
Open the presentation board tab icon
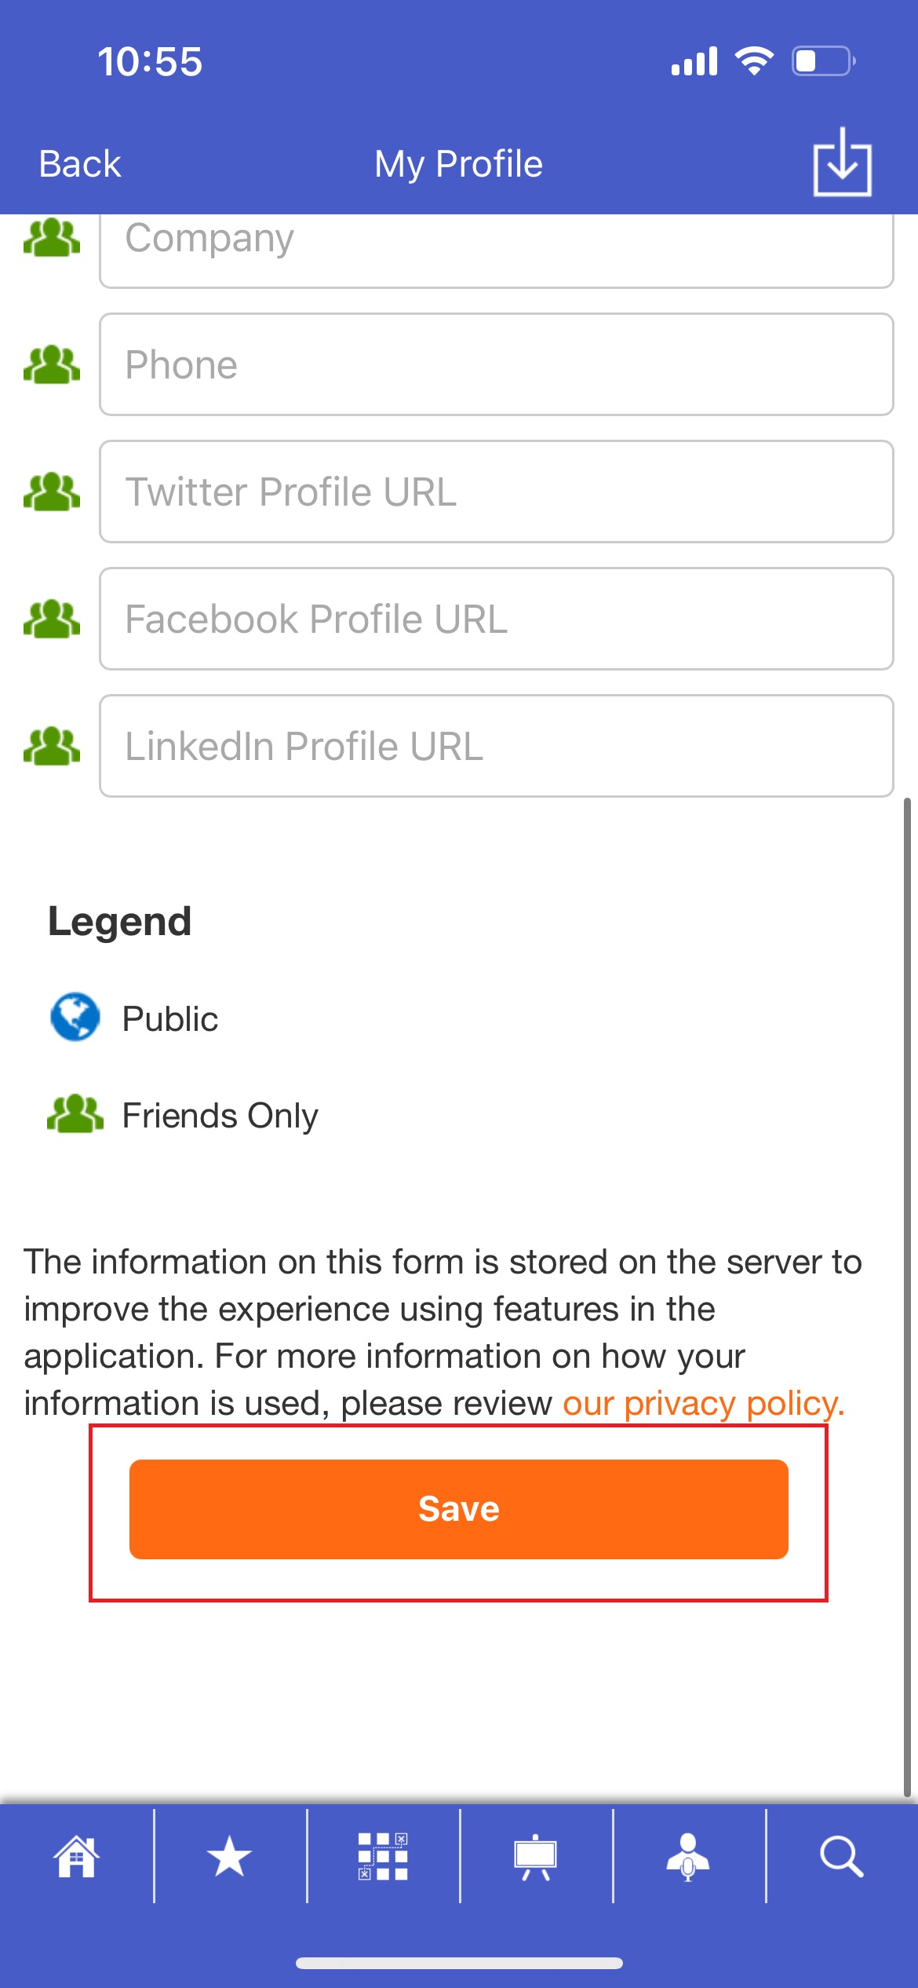[x=535, y=1856]
